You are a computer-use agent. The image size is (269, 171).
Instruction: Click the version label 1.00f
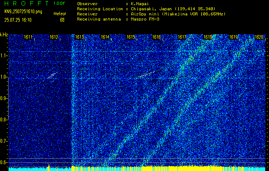pyautogui.click(x=59, y=3)
